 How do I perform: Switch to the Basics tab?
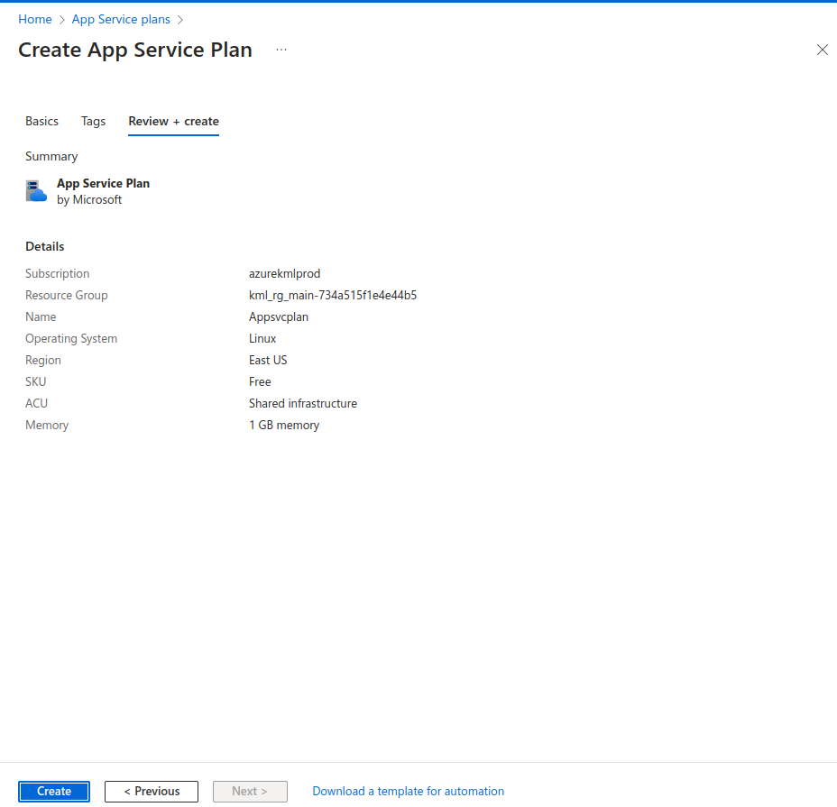[x=41, y=121]
